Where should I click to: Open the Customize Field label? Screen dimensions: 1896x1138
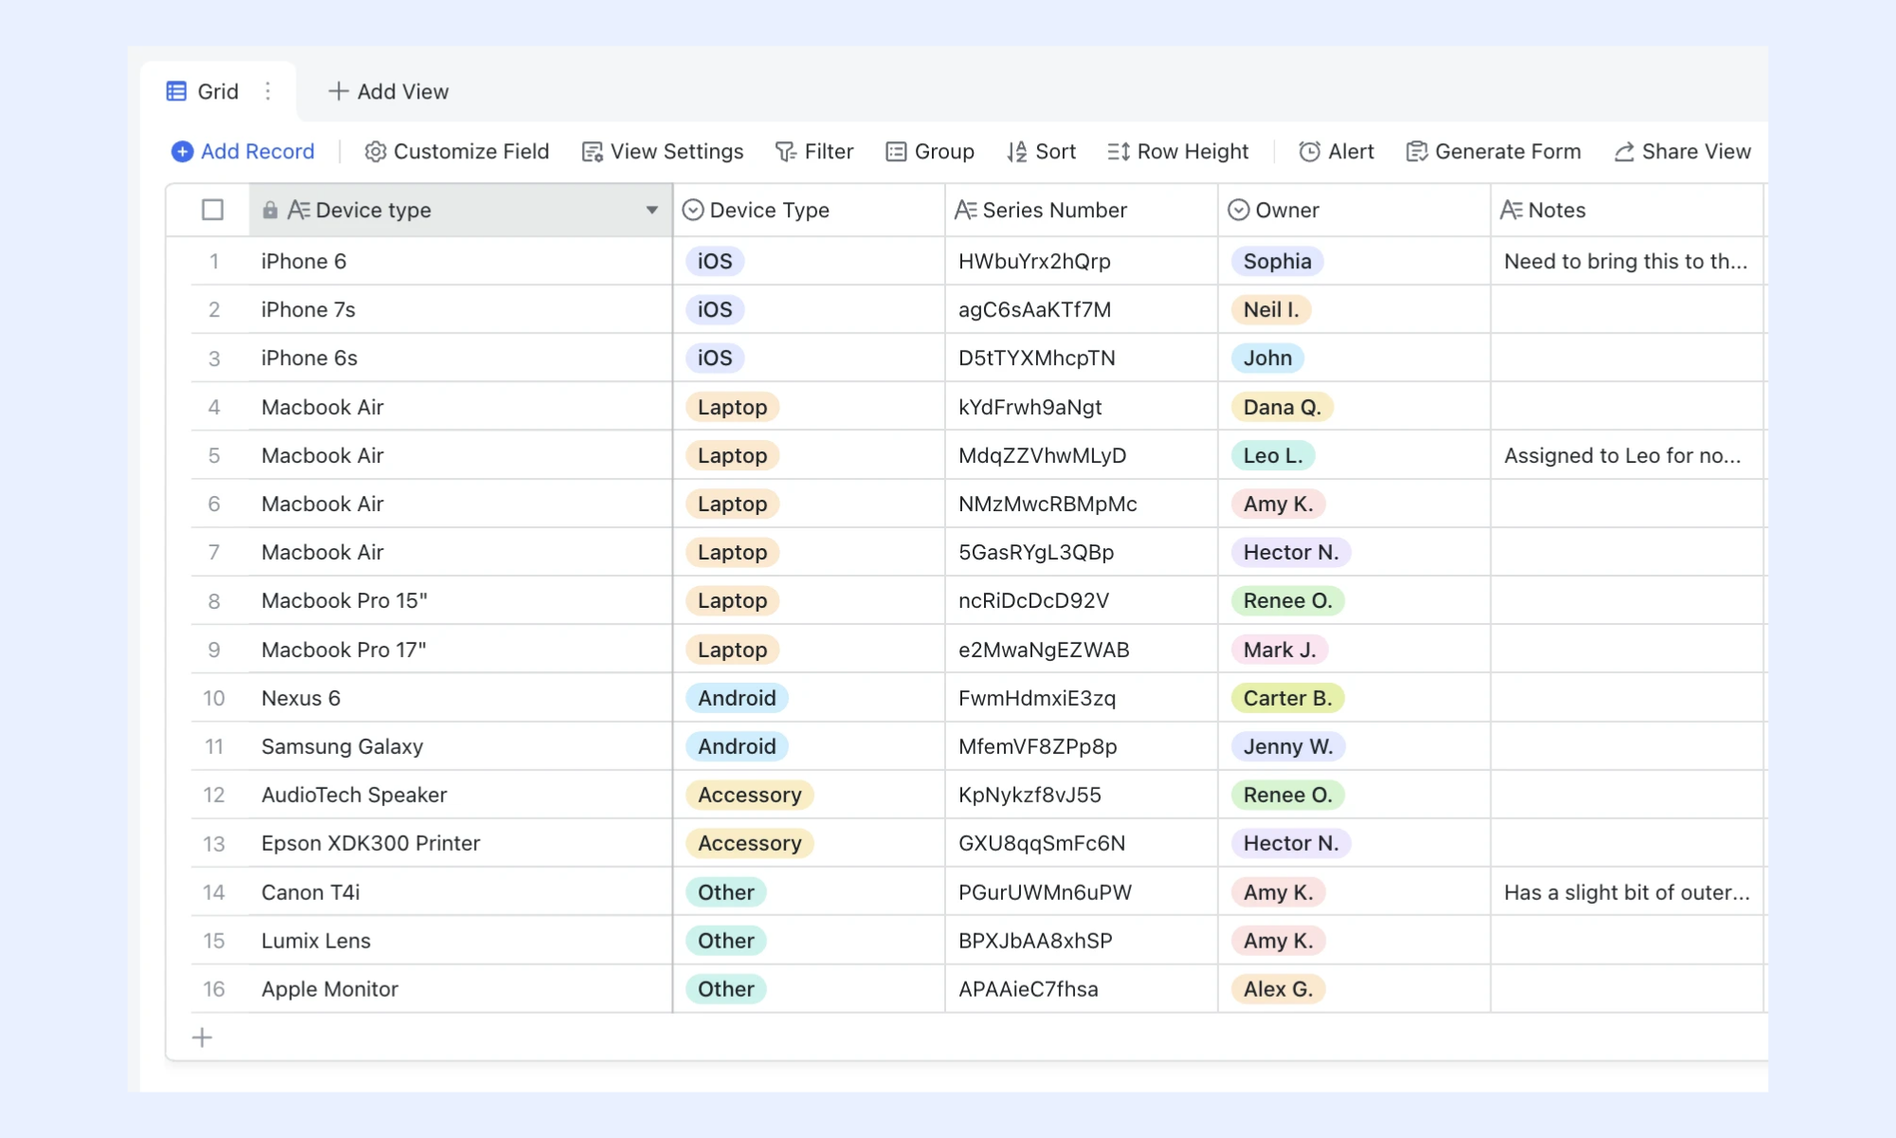coord(471,152)
